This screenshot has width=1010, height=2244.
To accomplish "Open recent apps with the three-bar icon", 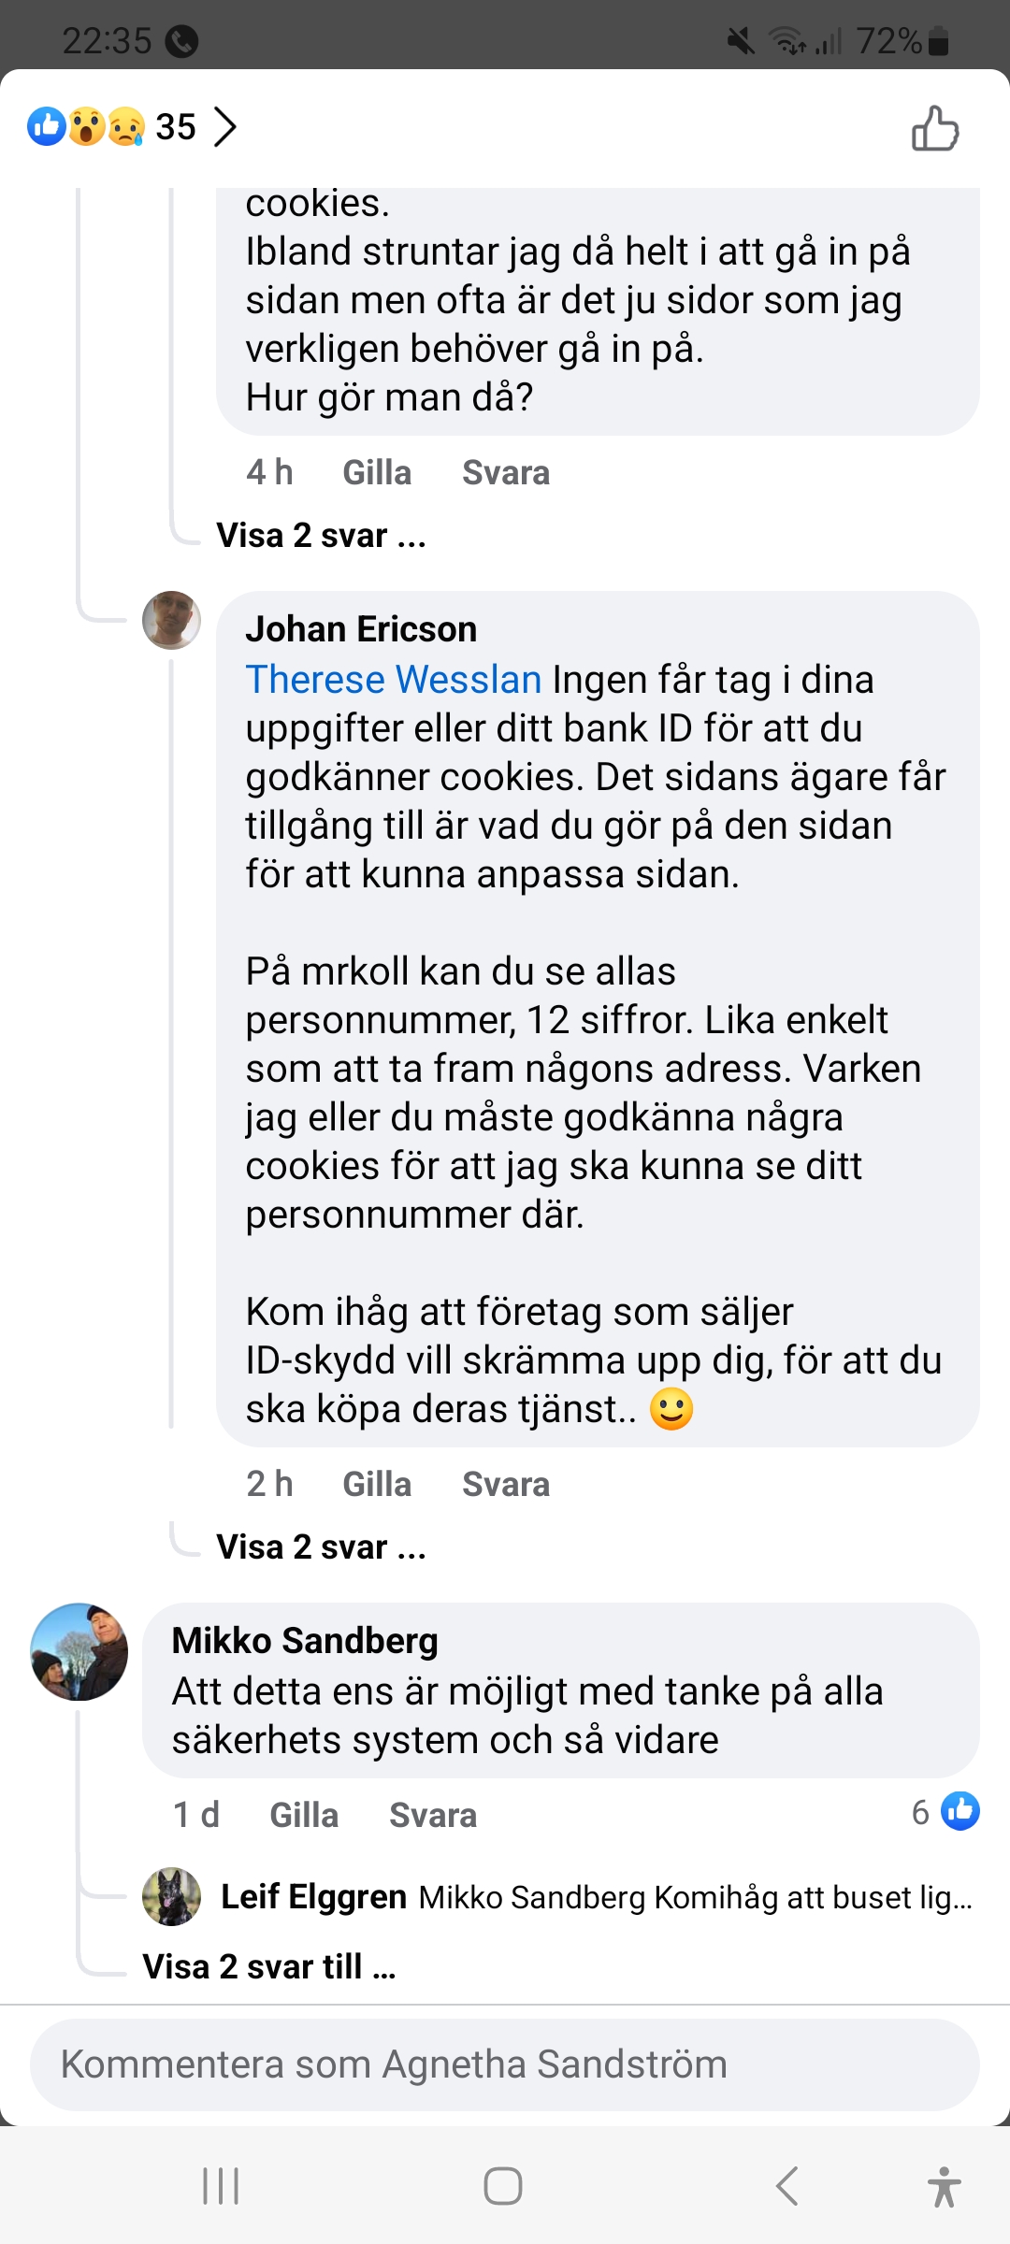I will coord(222,2186).
